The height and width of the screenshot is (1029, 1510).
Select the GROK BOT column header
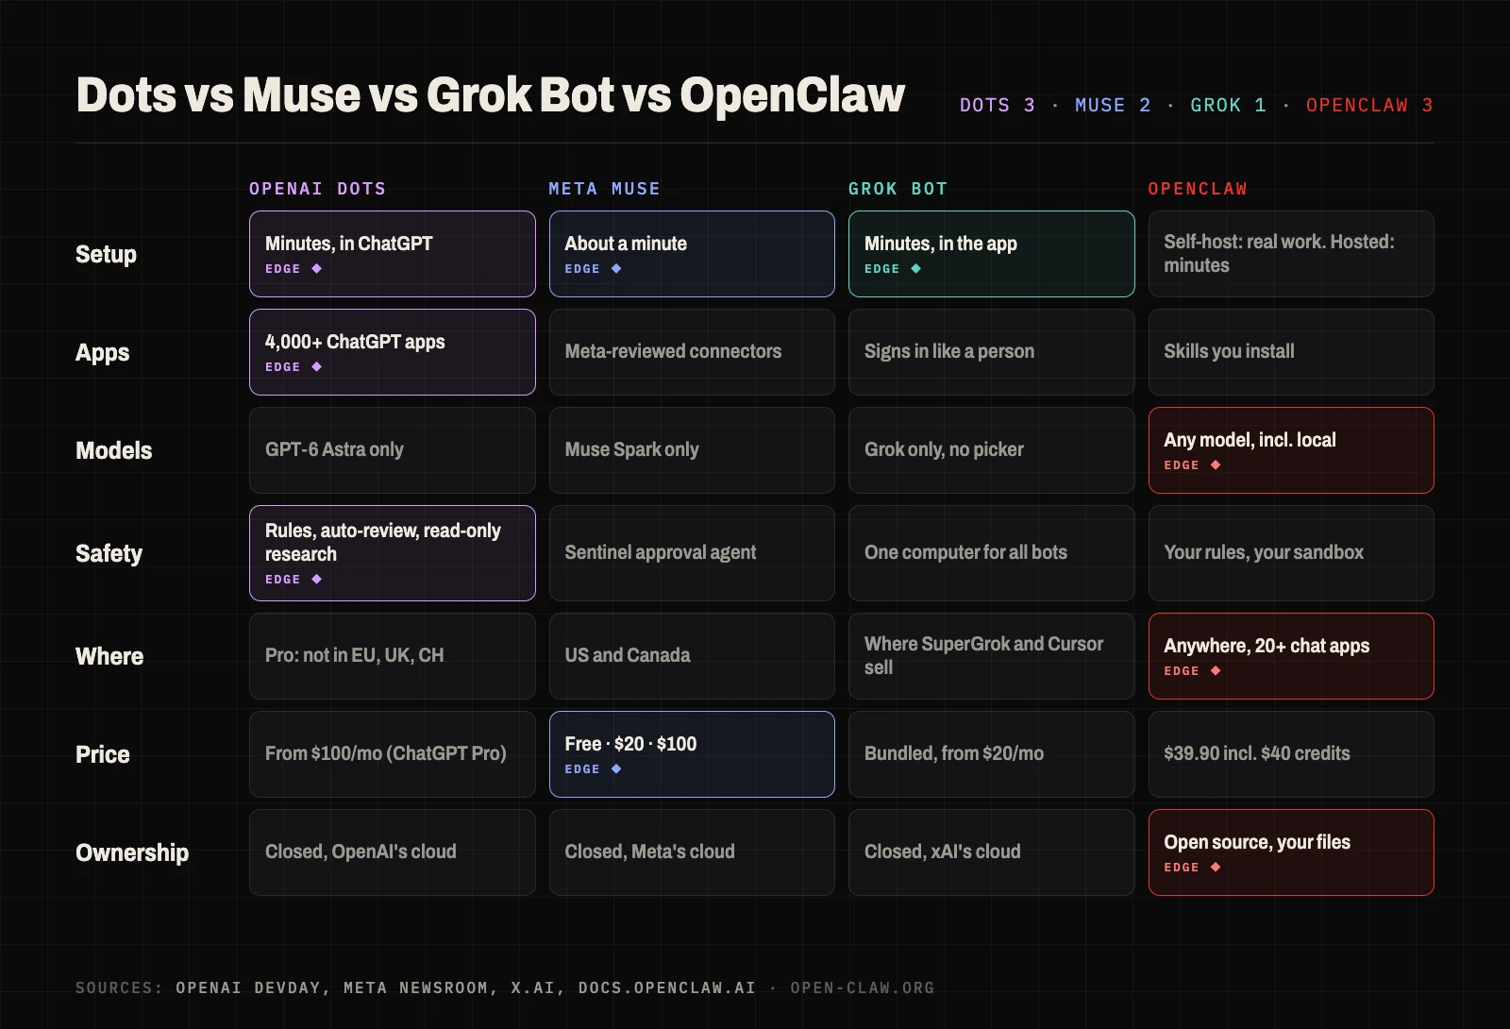(898, 189)
